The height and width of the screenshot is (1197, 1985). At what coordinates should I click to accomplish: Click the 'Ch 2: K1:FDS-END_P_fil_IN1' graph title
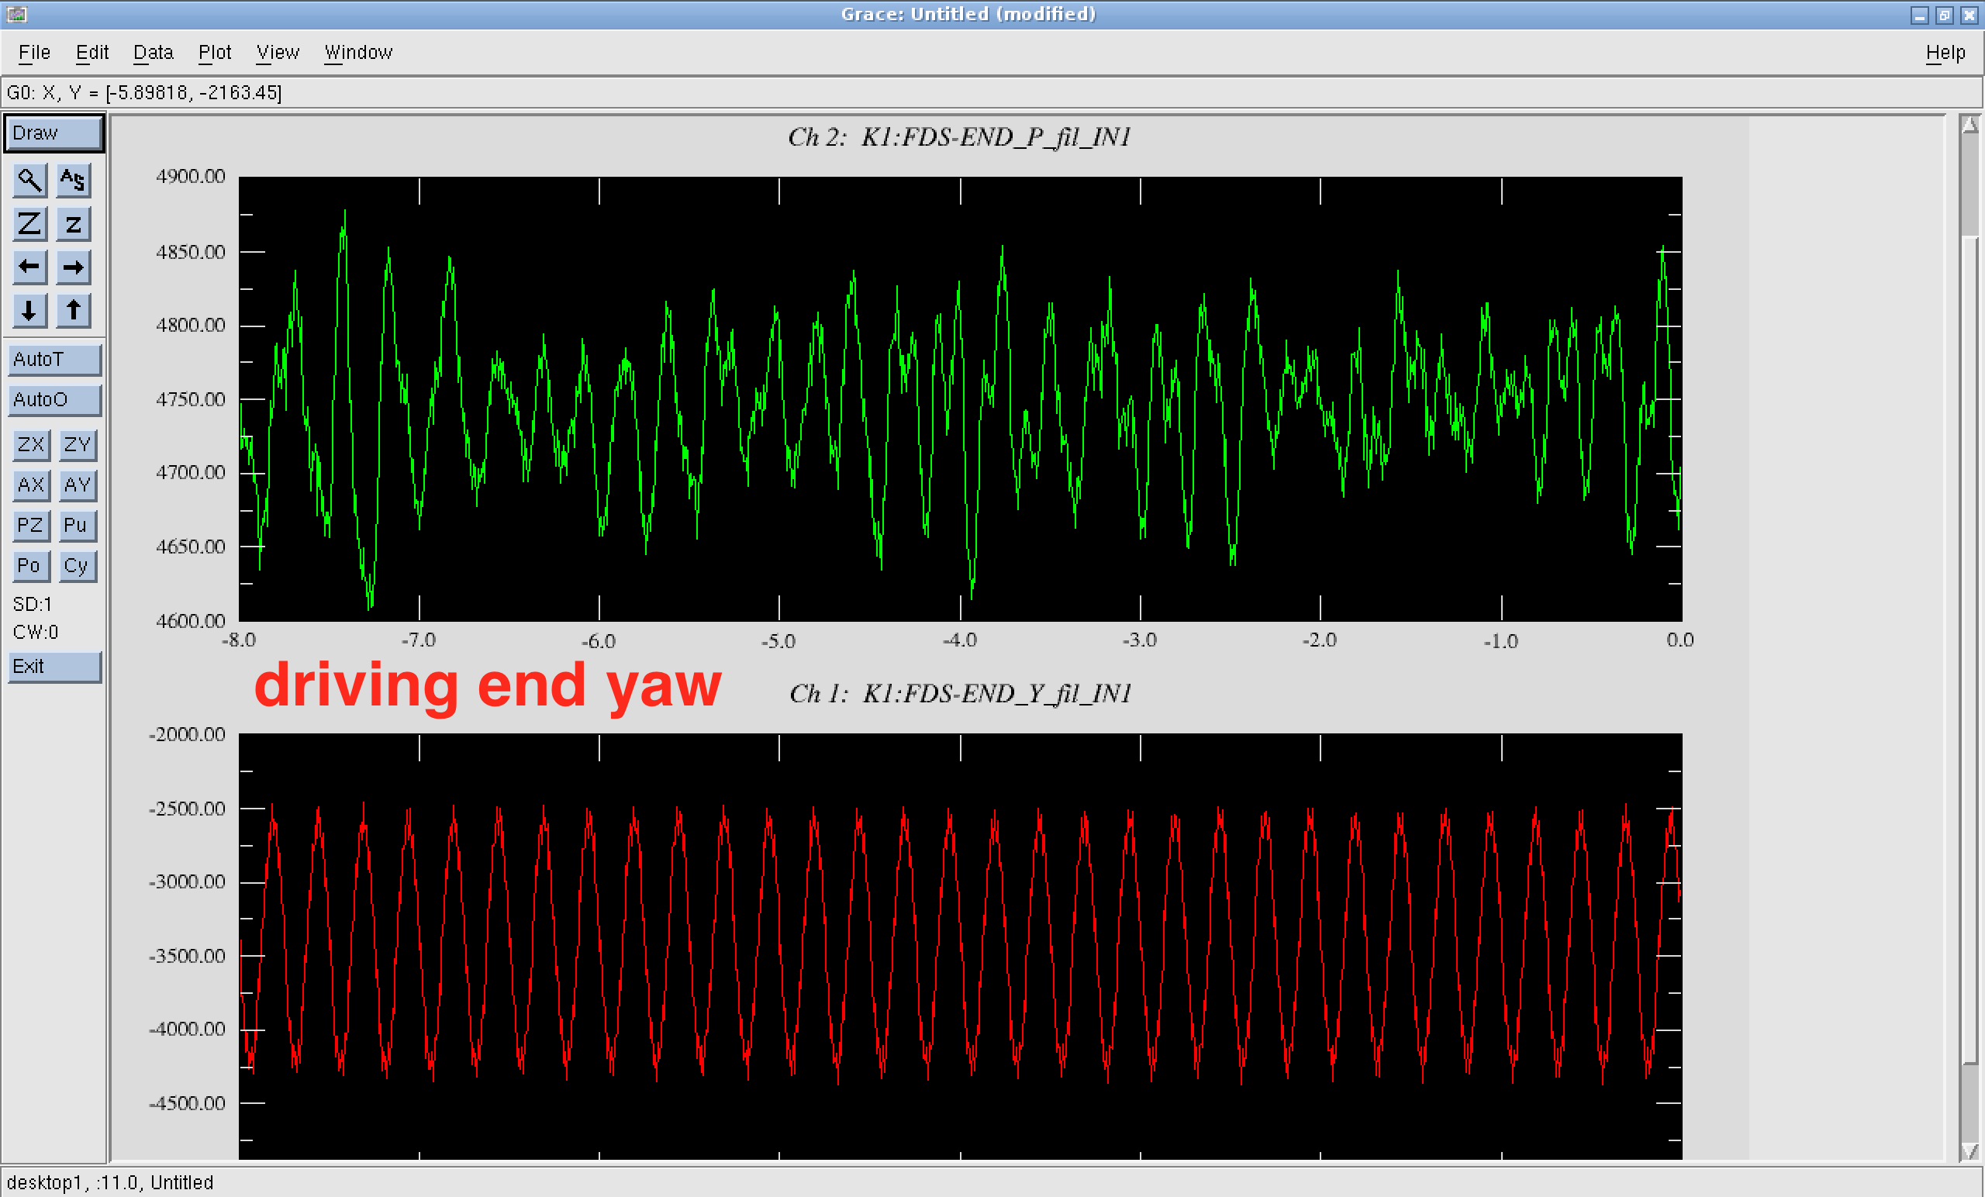click(958, 137)
